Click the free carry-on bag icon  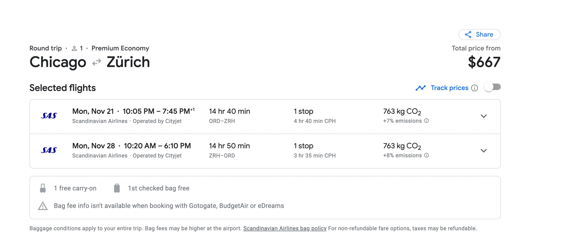[43, 189]
